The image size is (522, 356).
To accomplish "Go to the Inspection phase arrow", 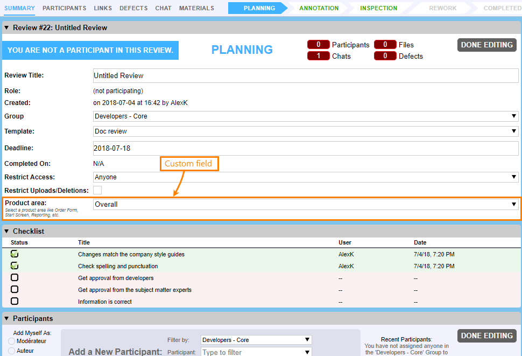I will point(378,8).
